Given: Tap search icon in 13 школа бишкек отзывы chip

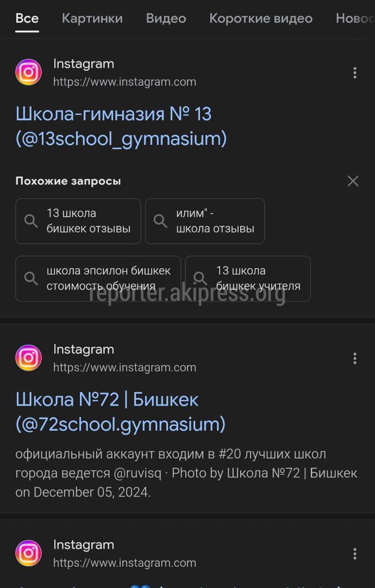Looking at the screenshot, I should pyautogui.click(x=31, y=221).
